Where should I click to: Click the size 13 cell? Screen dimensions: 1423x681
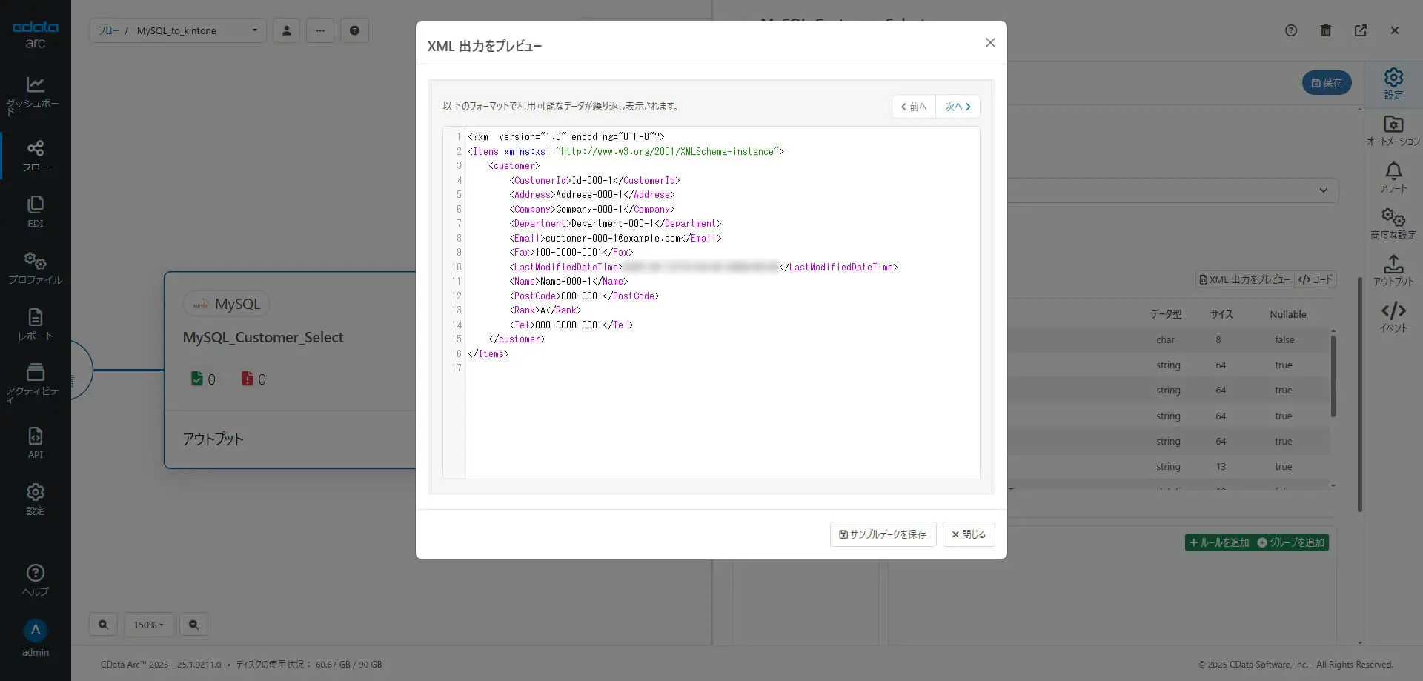1221,466
